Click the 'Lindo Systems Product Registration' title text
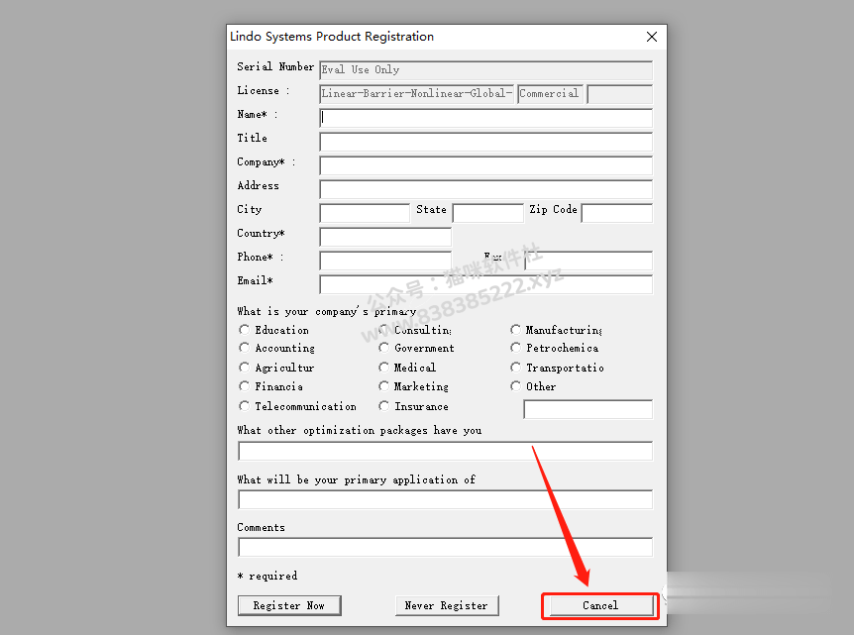The height and width of the screenshot is (635, 854). click(332, 37)
